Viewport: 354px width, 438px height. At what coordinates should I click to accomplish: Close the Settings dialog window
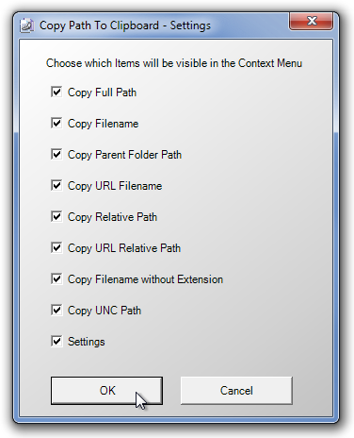click(x=311, y=22)
